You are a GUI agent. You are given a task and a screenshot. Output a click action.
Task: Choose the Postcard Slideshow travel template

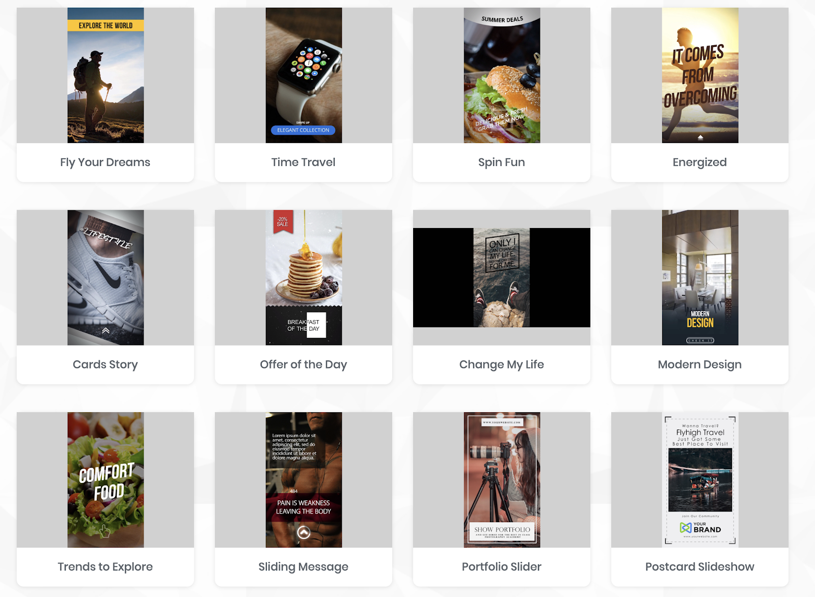(x=700, y=480)
